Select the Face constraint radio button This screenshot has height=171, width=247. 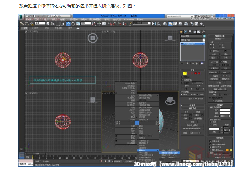click(x=211, y=47)
